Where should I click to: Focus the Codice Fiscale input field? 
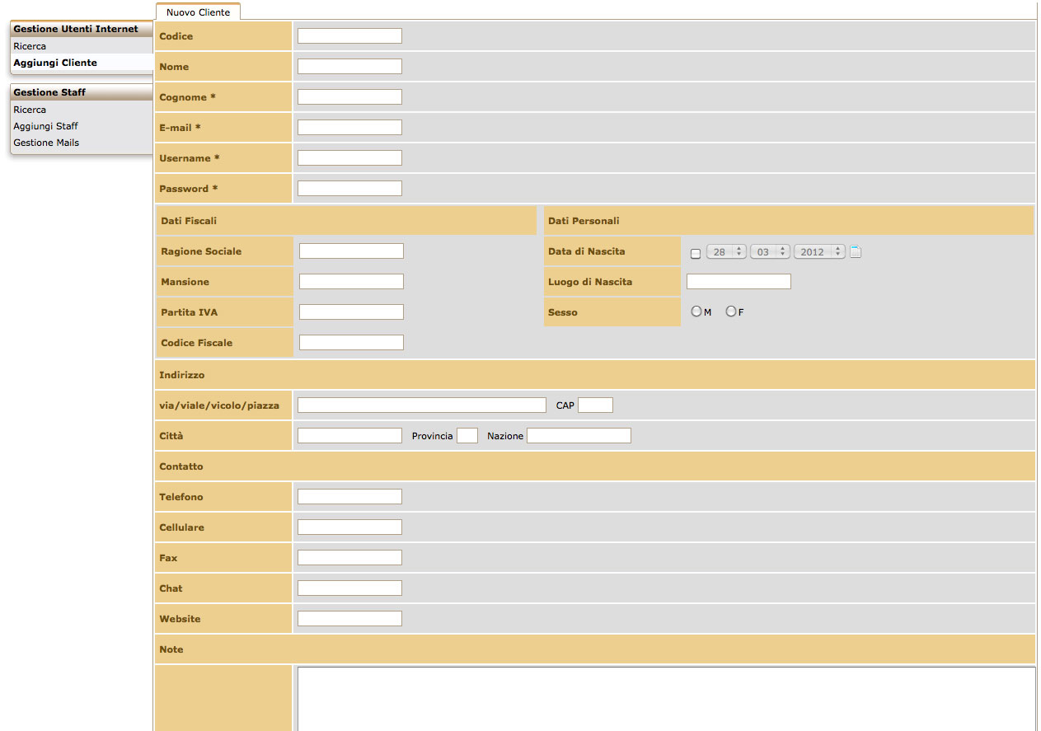[351, 343]
